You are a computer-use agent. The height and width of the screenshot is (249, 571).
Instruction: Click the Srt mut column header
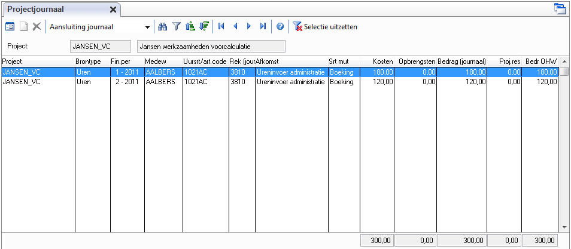pyautogui.click(x=344, y=62)
